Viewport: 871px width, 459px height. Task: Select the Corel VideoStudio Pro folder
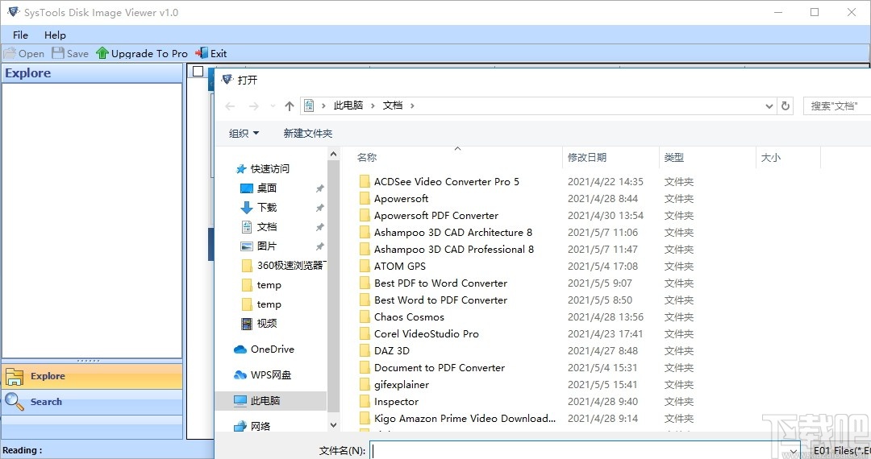click(426, 334)
